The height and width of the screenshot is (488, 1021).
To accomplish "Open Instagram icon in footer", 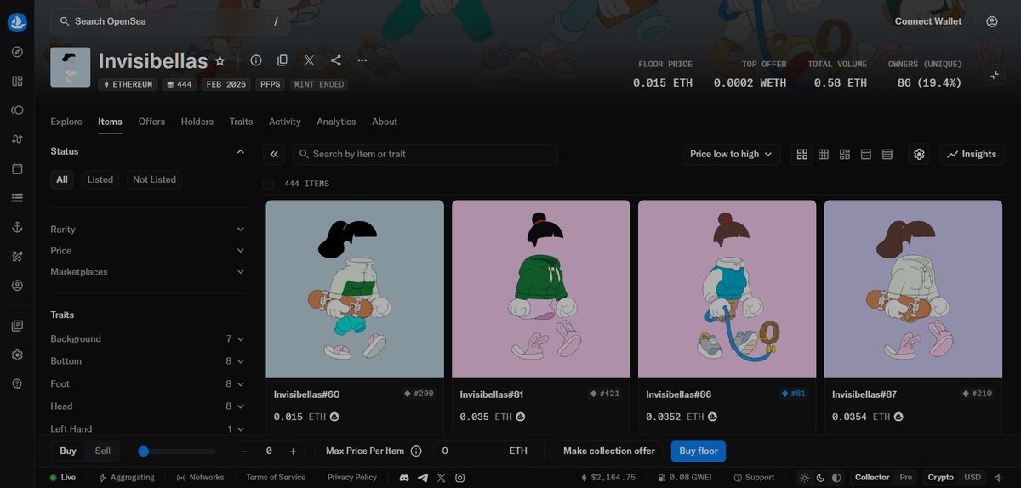I will point(460,478).
